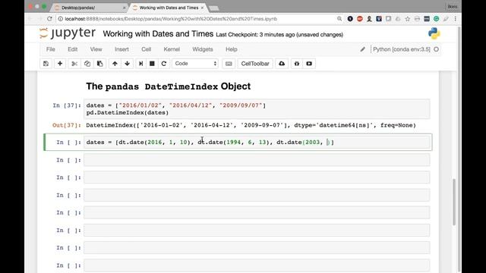
Task: Switch to Working with Dates and Times tab
Action: pyautogui.click(x=169, y=8)
